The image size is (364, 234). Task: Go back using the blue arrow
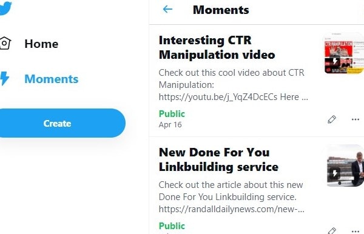[x=167, y=10]
